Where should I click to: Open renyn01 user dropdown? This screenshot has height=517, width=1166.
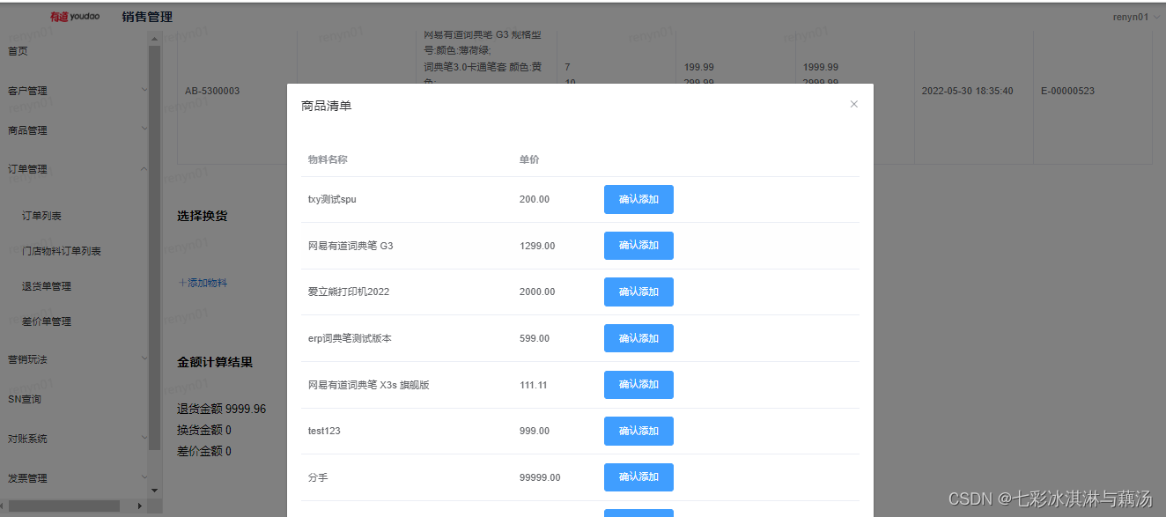coord(1136,17)
